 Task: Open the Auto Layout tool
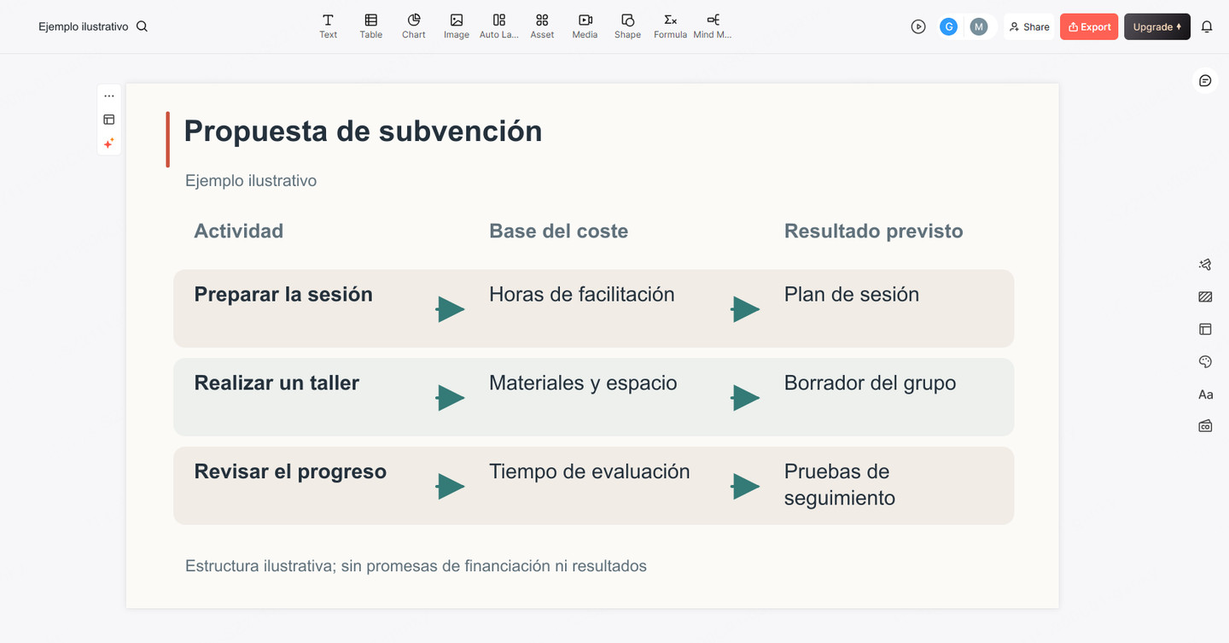tap(499, 26)
